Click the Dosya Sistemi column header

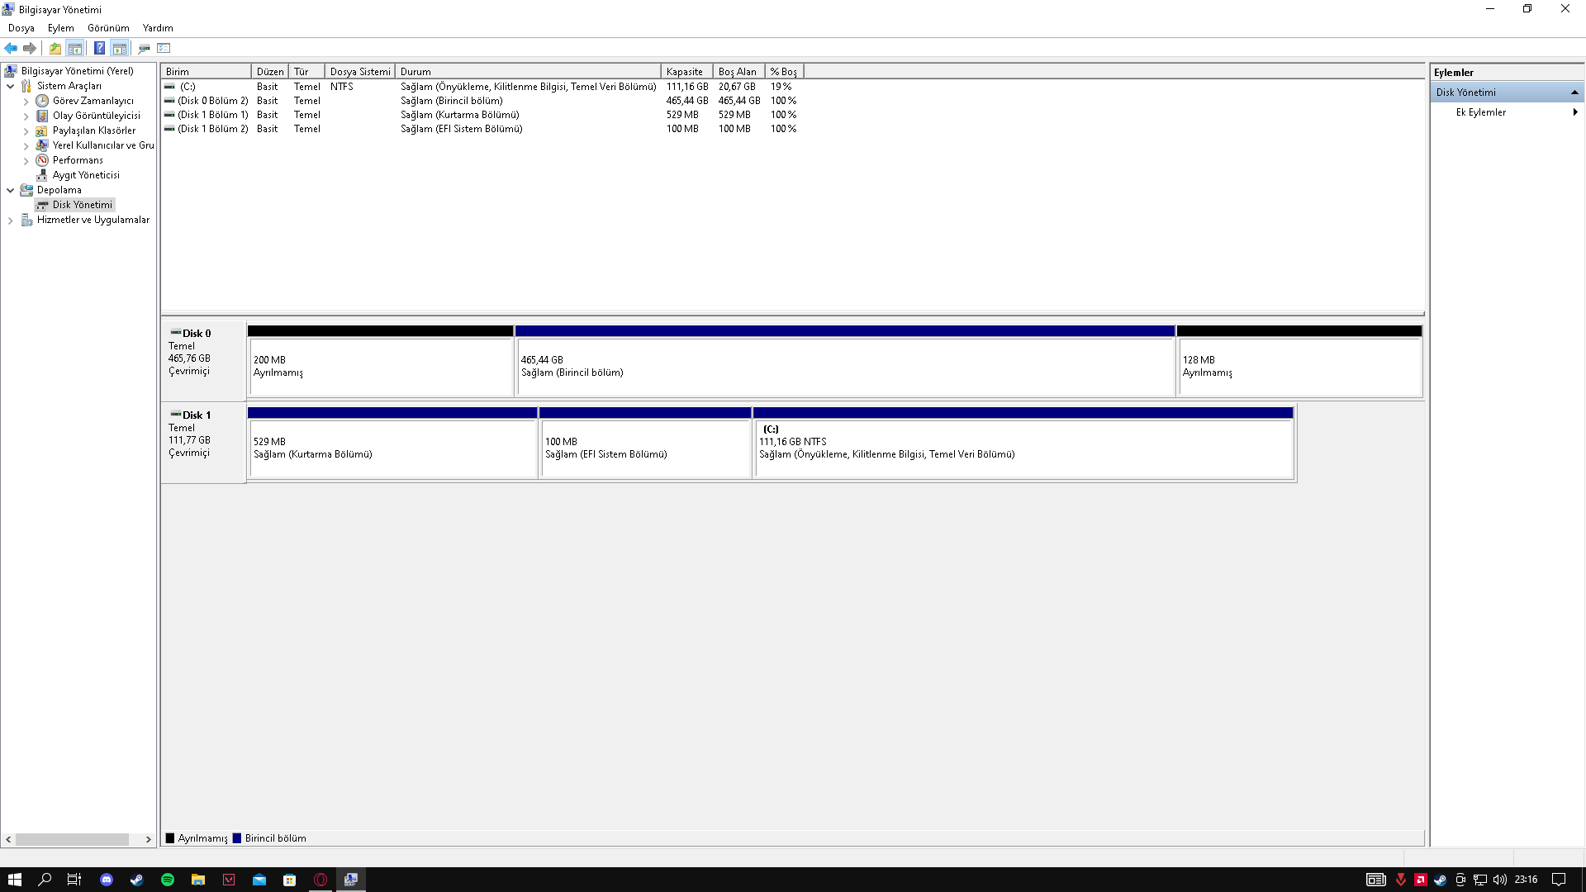359,72
